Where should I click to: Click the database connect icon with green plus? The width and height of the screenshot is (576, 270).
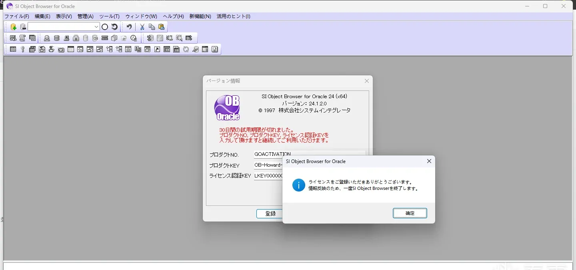(13, 27)
